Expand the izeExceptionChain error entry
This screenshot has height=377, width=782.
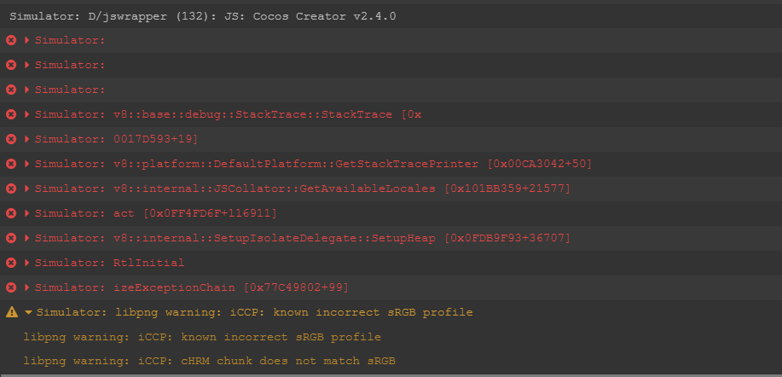[x=27, y=287]
